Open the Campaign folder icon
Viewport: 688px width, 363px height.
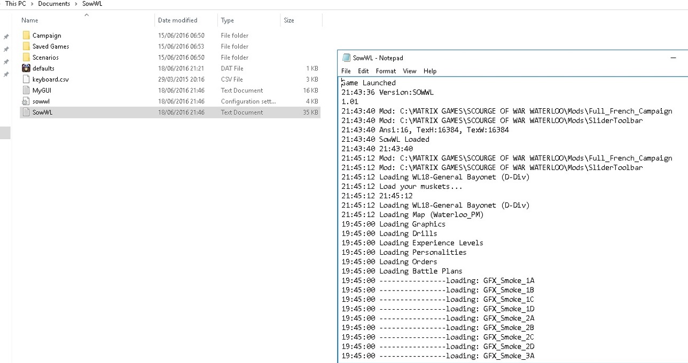[26, 36]
